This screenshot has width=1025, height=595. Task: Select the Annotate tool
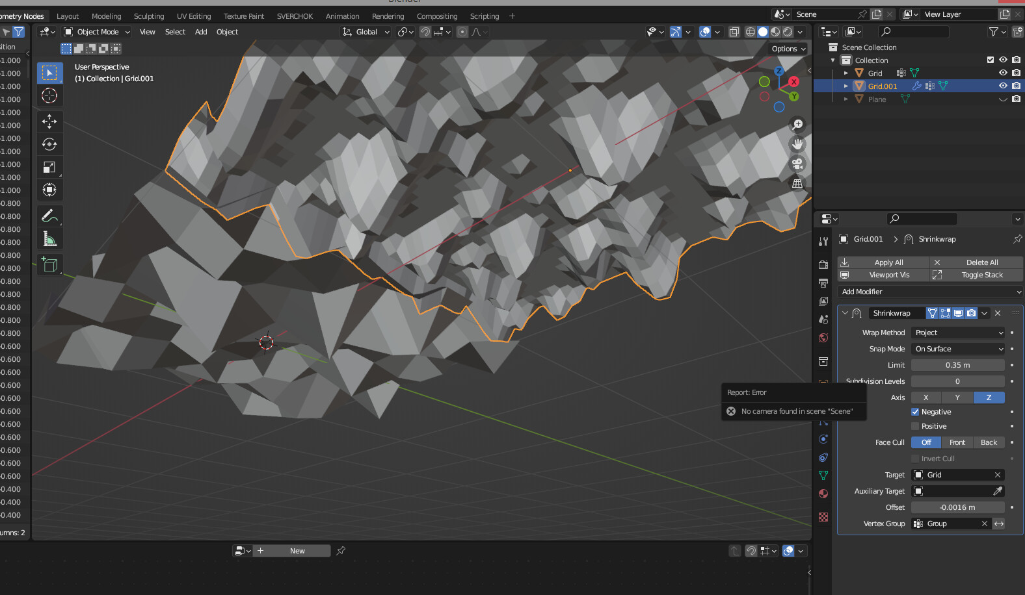49,216
